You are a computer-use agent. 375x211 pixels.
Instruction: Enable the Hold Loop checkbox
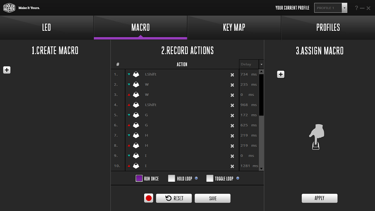[x=172, y=178]
